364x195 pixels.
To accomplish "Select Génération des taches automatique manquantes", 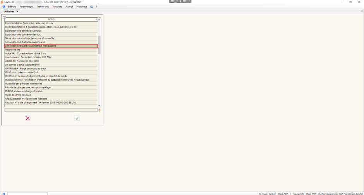I will (51, 46).
